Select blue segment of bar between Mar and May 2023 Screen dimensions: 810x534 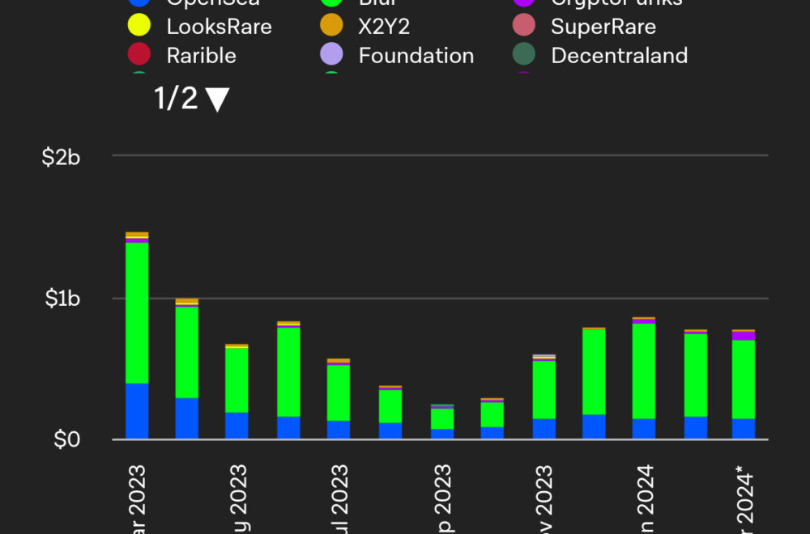[x=187, y=418]
